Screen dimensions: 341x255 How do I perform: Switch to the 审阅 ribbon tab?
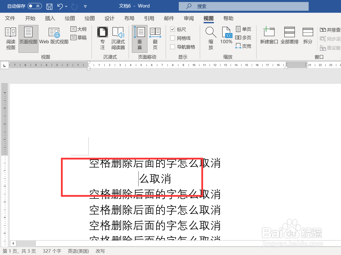coord(189,18)
